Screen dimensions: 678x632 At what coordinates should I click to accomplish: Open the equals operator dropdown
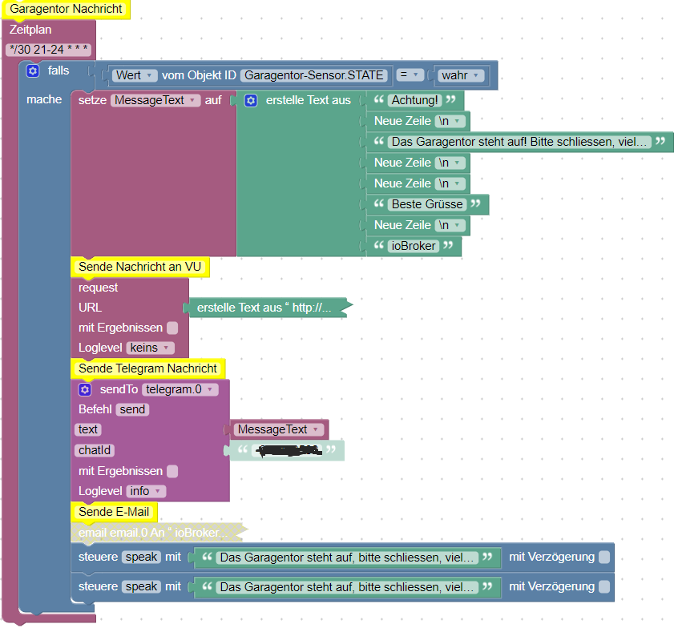pyautogui.click(x=410, y=75)
